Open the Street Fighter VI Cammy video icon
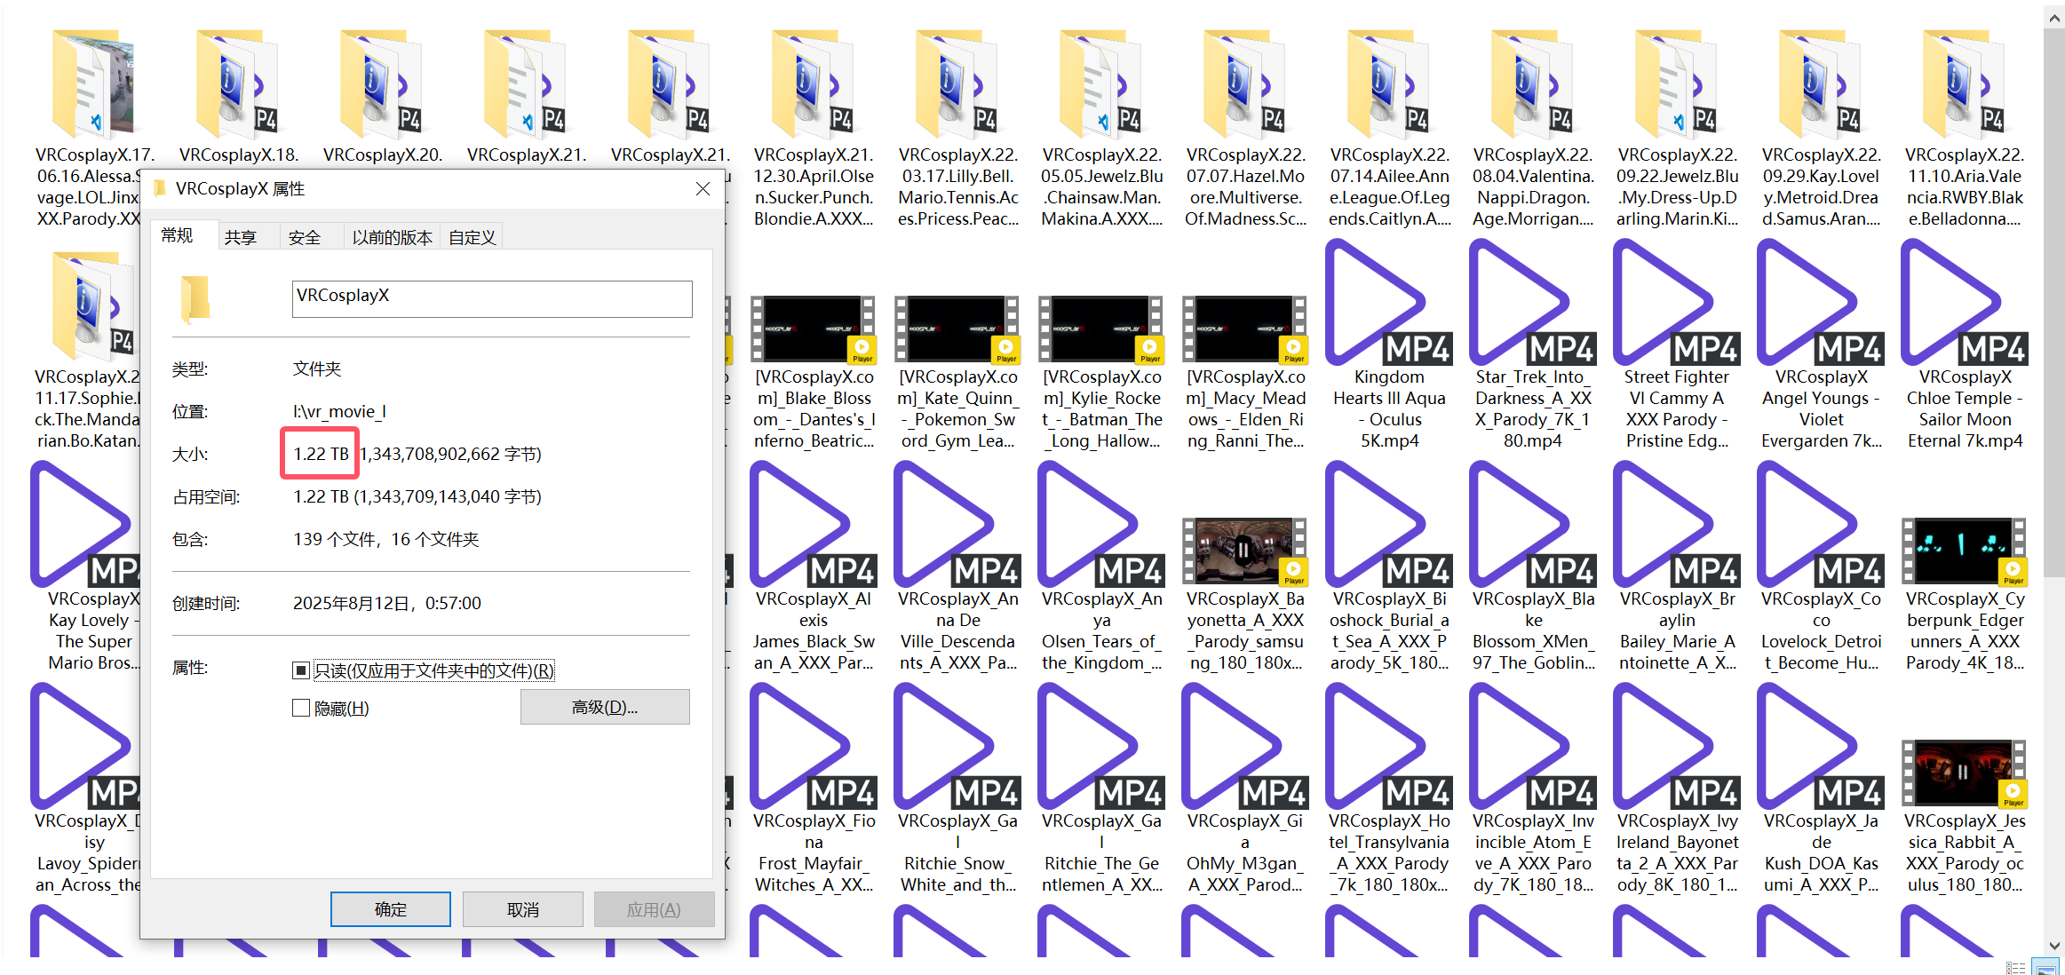Image resolution: width=2065 pixels, height=975 pixels. (x=1675, y=305)
